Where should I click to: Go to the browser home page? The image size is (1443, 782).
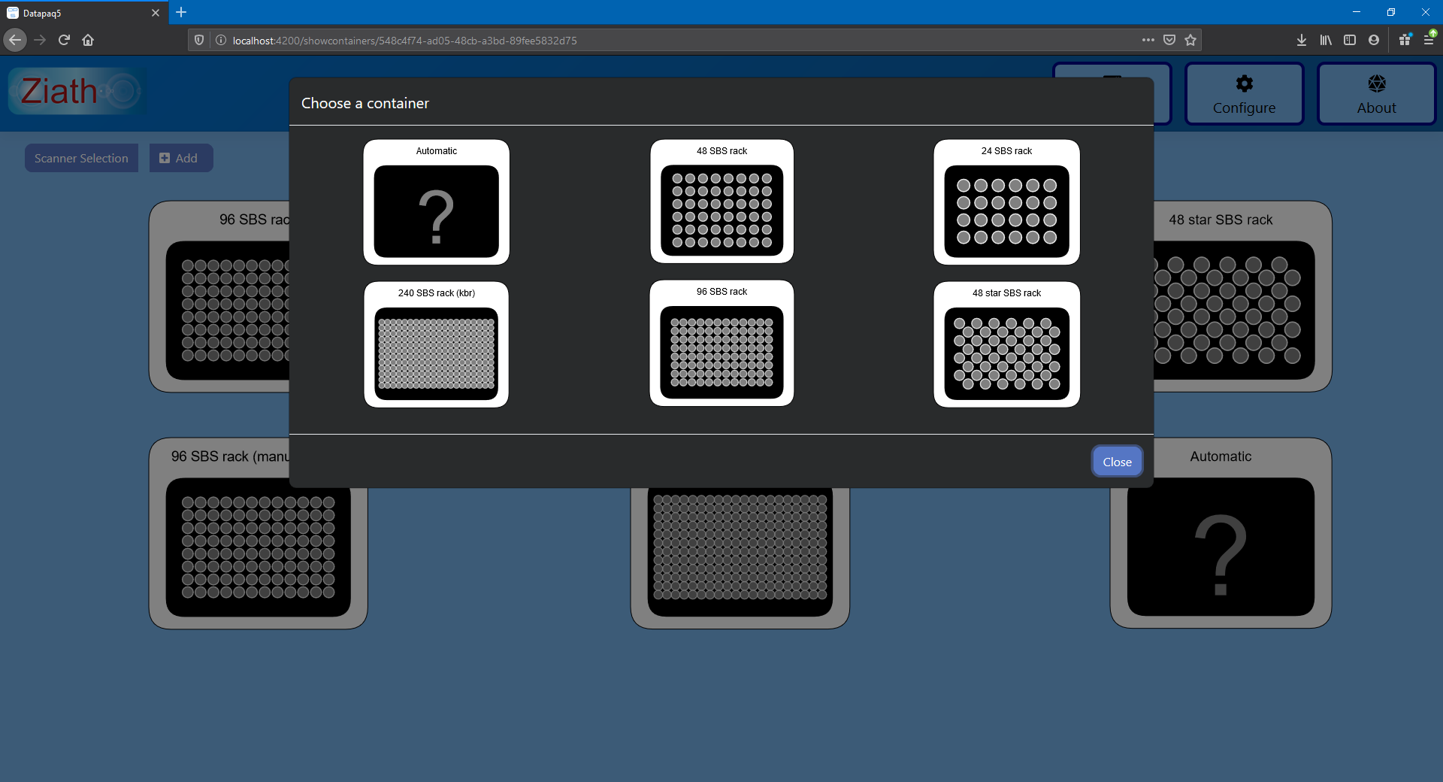pos(88,40)
